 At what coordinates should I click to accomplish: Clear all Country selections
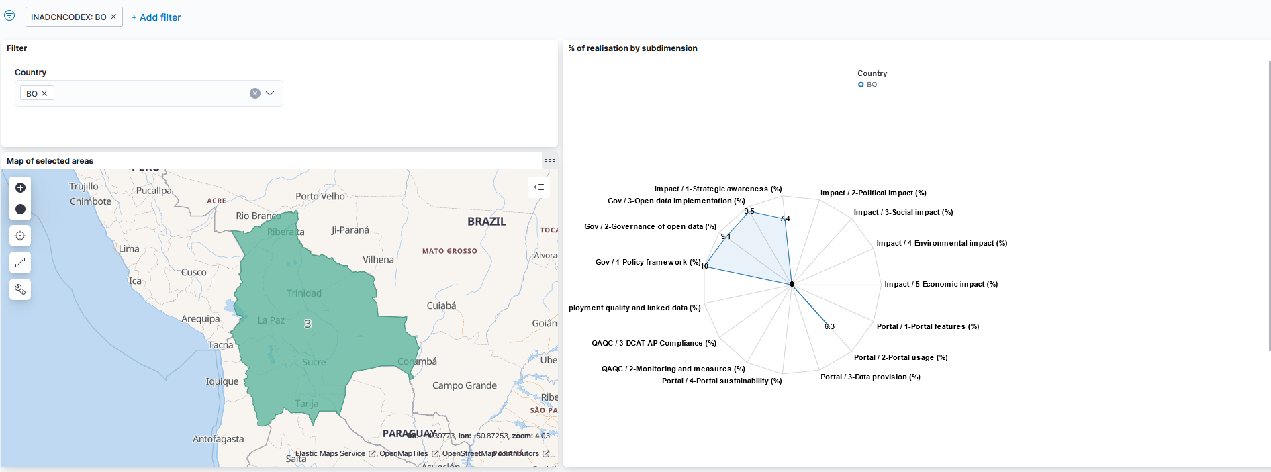click(x=255, y=93)
